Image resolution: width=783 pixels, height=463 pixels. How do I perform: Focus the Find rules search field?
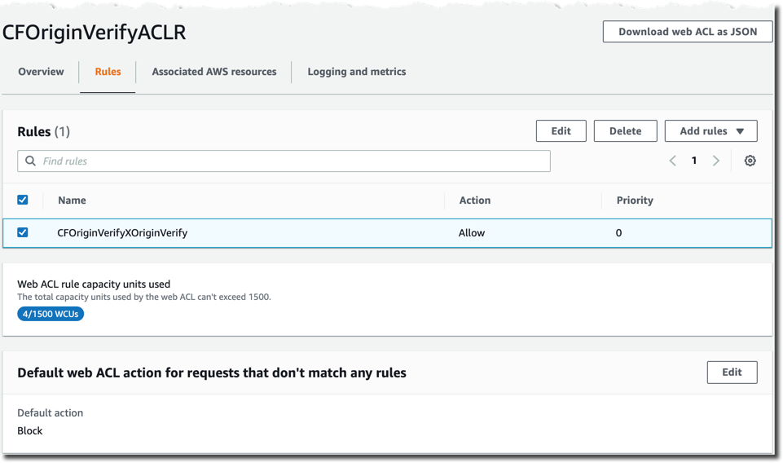(284, 161)
